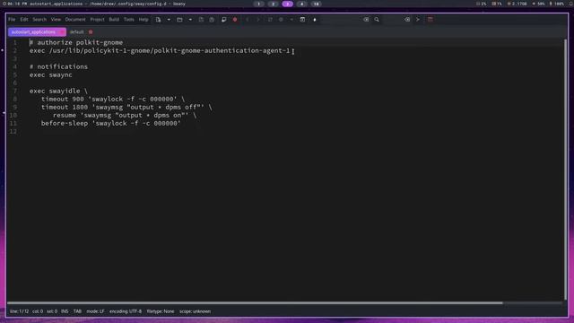This screenshot has height=323, width=574.
Task: Close the default tab
Action: [91, 32]
